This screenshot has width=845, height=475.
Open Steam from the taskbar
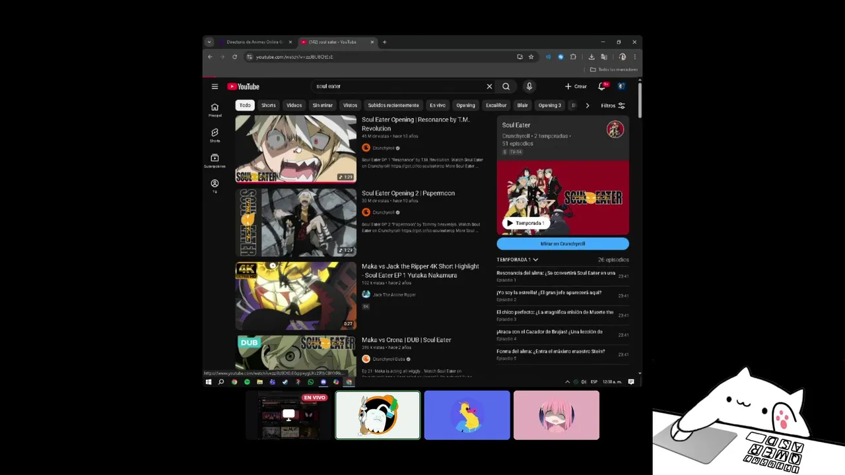pos(285,382)
